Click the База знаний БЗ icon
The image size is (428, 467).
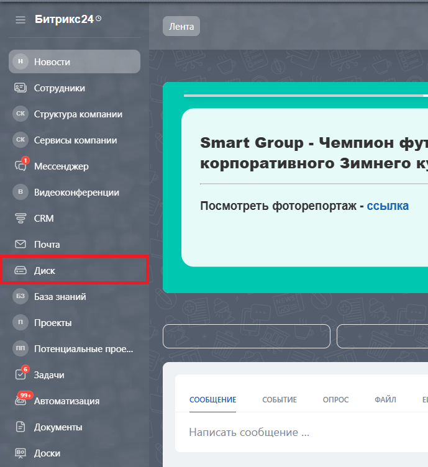pyautogui.click(x=20, y=296)
